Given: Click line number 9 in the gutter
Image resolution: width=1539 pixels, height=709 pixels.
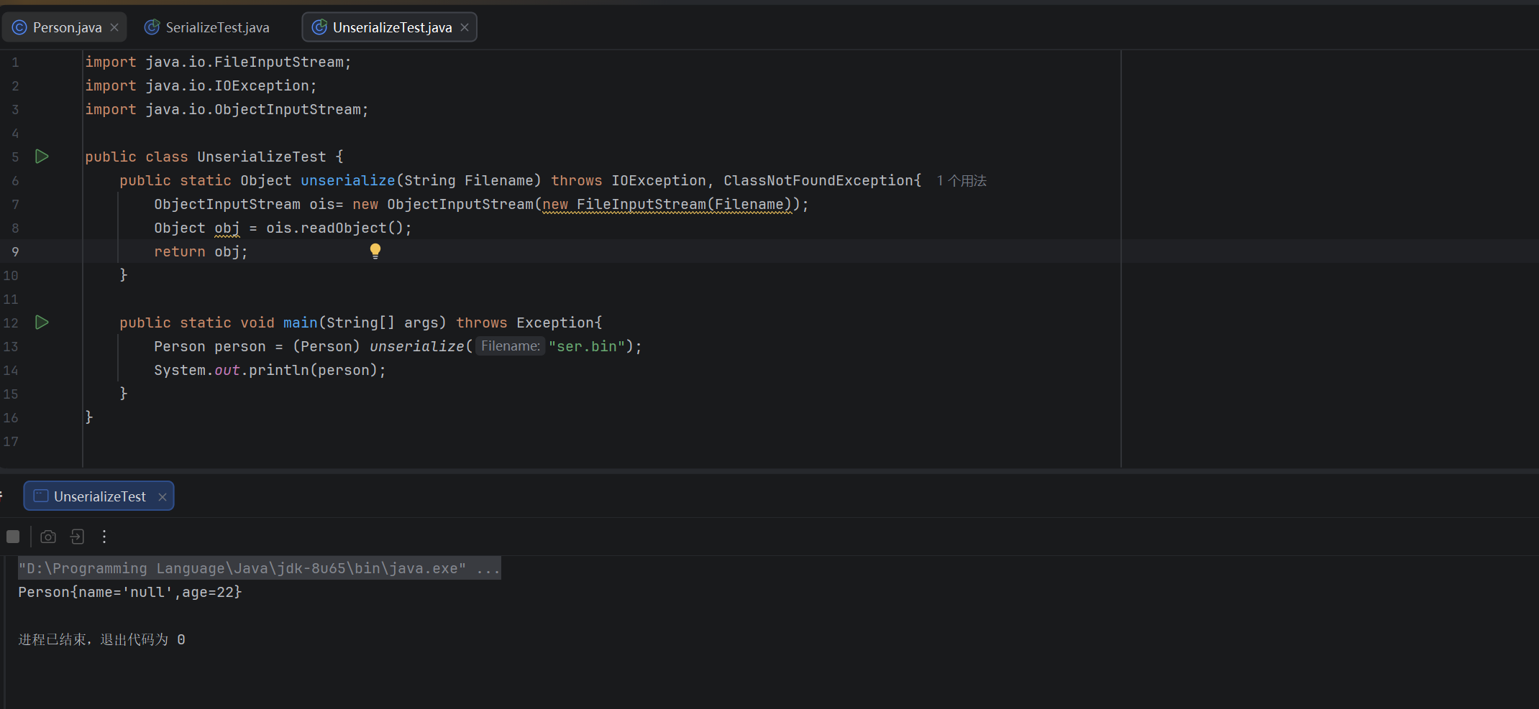Looking at the screenshot, I should coord(15,251).
